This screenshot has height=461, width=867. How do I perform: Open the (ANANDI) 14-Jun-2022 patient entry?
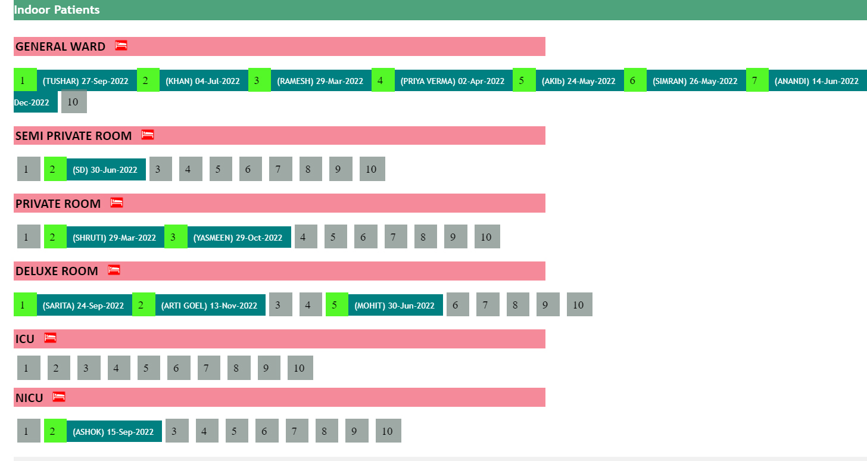tap(818, 81)
